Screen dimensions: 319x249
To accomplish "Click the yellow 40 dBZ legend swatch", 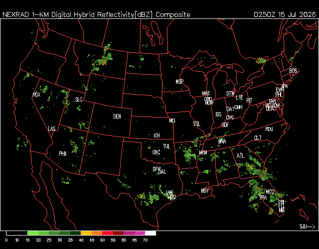I will point(86,233).
